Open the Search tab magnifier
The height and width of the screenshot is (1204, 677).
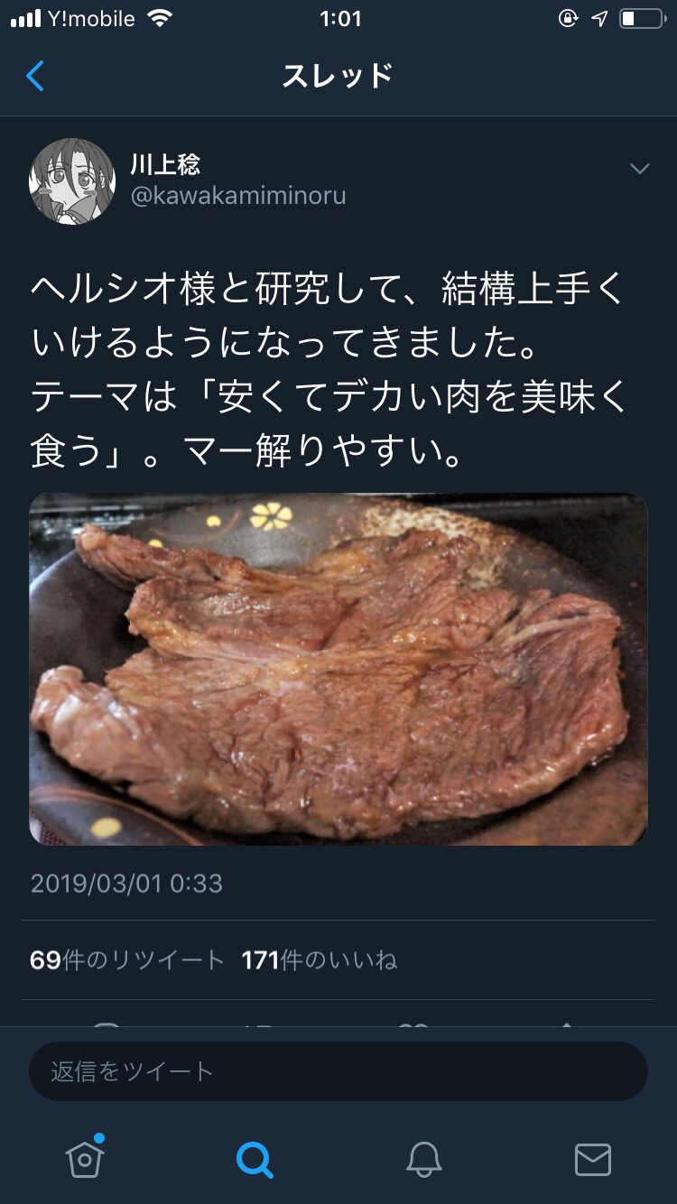255,1159
